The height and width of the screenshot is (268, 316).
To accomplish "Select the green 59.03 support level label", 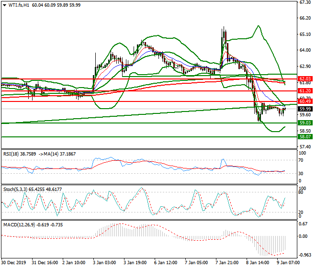I will click(305, 123).
